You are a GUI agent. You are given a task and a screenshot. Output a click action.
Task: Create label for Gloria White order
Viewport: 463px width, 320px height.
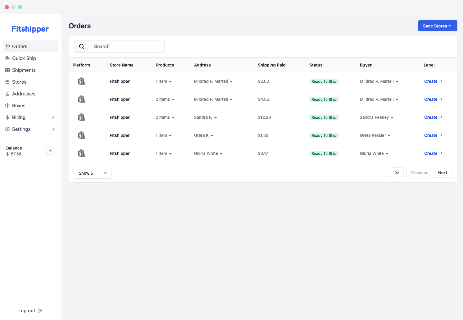coord(433,153)
